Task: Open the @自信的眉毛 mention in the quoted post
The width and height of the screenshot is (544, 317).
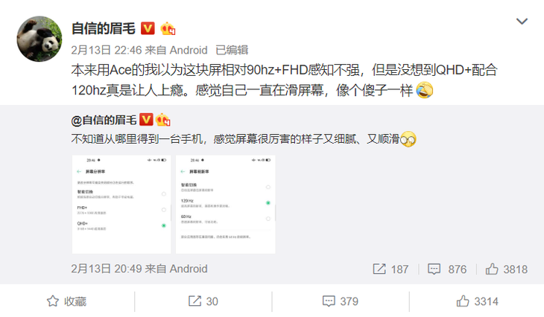Action: click(x=104, y=121)
